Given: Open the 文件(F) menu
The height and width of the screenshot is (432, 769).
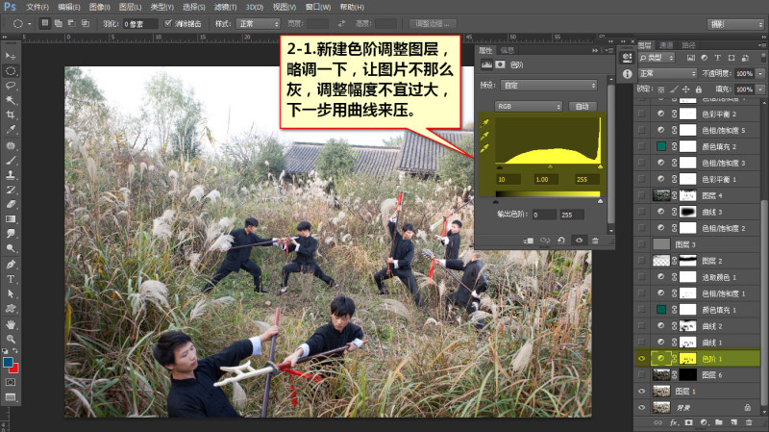Looking at the screenshot, I should tap(37, 8).
